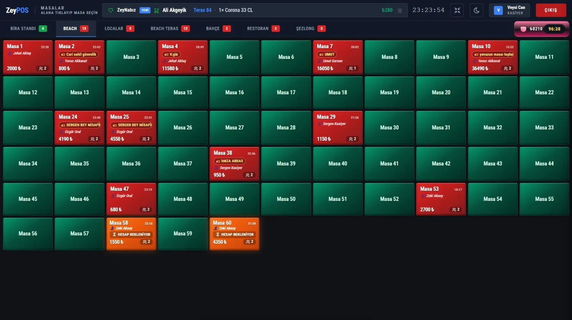Open the Veysi Can user avatar
This screenshot has height=320, width=572.
pyautogui.click(x=498, y=10)
